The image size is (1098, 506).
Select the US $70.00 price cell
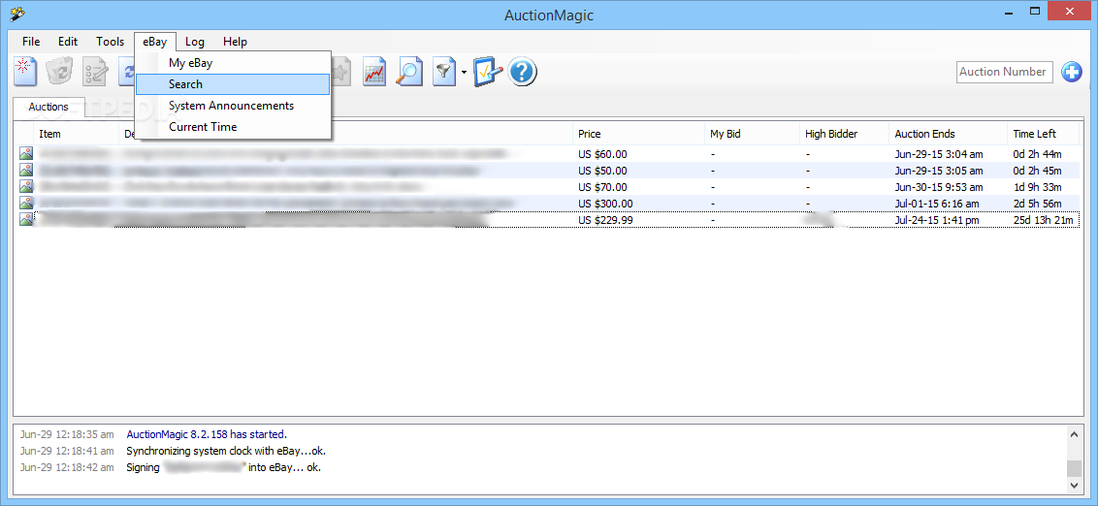click(602, 187)
